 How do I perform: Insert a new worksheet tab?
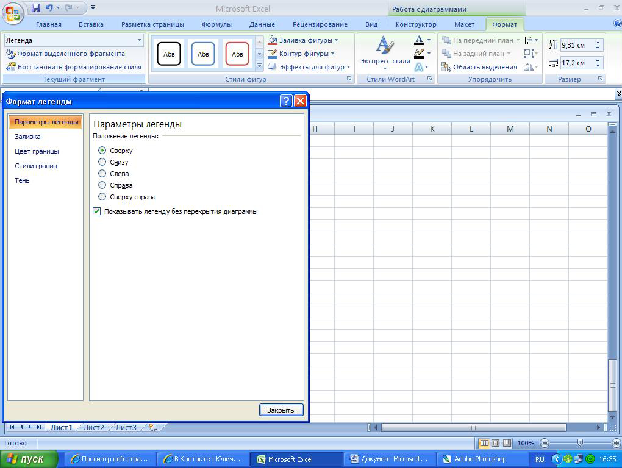[153, 427]
